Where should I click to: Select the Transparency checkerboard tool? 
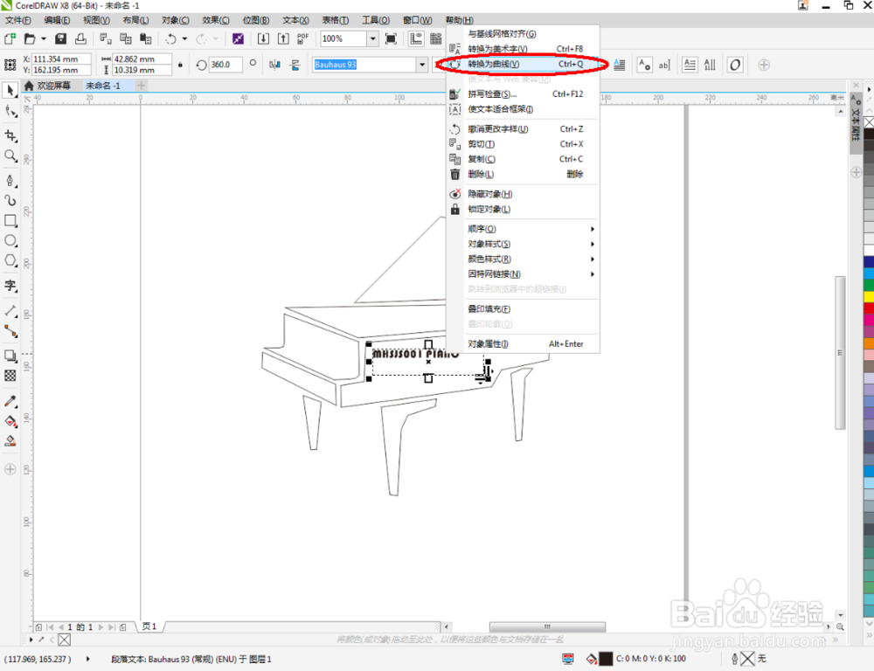click(x=10, y=376)
